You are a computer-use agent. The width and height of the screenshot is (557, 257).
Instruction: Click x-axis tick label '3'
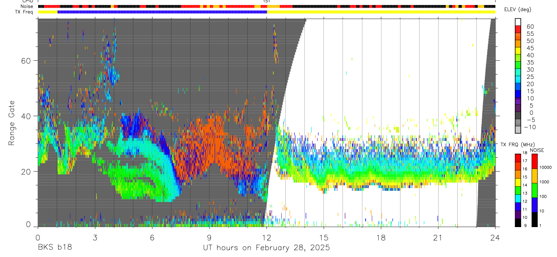click(x=95, y=238)
